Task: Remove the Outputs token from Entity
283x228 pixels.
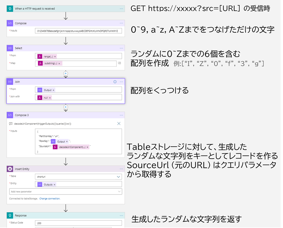Action: pyautogui.click(x=55, y=185)
